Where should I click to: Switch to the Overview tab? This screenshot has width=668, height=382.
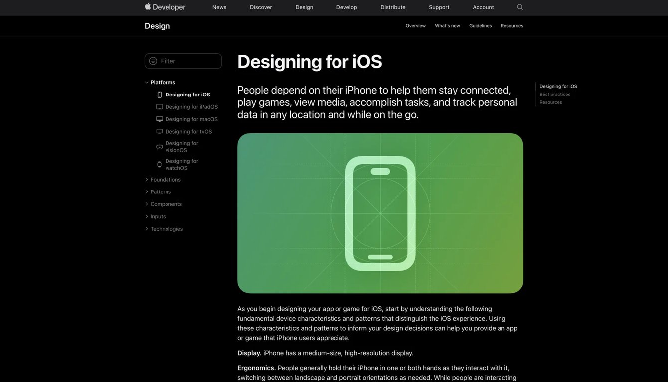coord(416,26)
